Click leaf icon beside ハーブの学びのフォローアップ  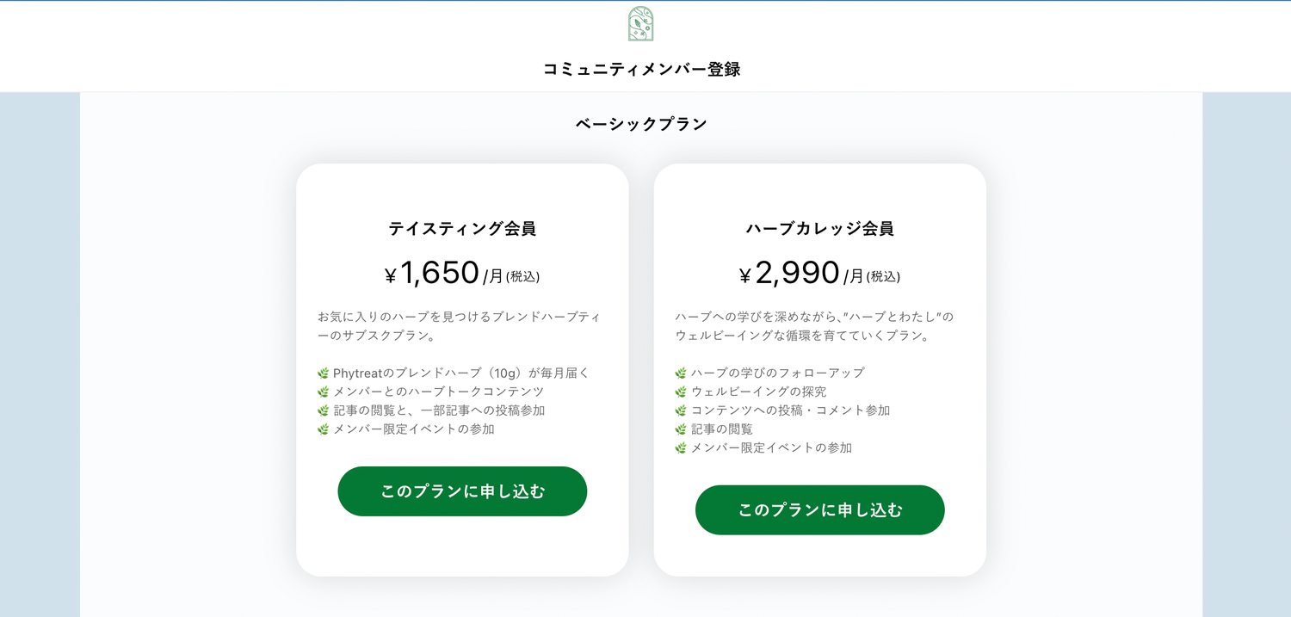coord(681,373)
